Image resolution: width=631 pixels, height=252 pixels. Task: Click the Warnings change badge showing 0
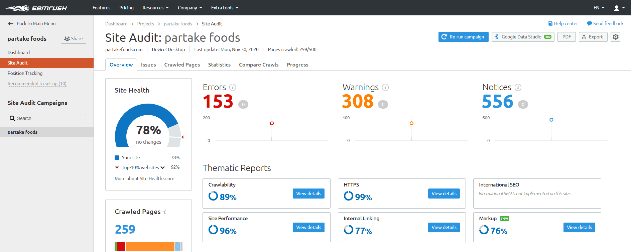pyautogui.click(x=383, y=105)
